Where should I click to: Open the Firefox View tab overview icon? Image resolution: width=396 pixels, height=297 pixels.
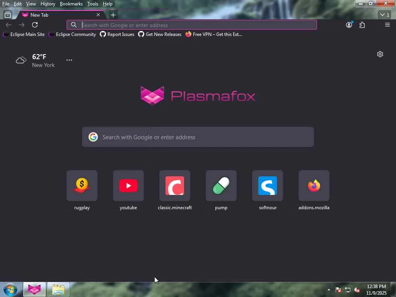pos(8,15)
